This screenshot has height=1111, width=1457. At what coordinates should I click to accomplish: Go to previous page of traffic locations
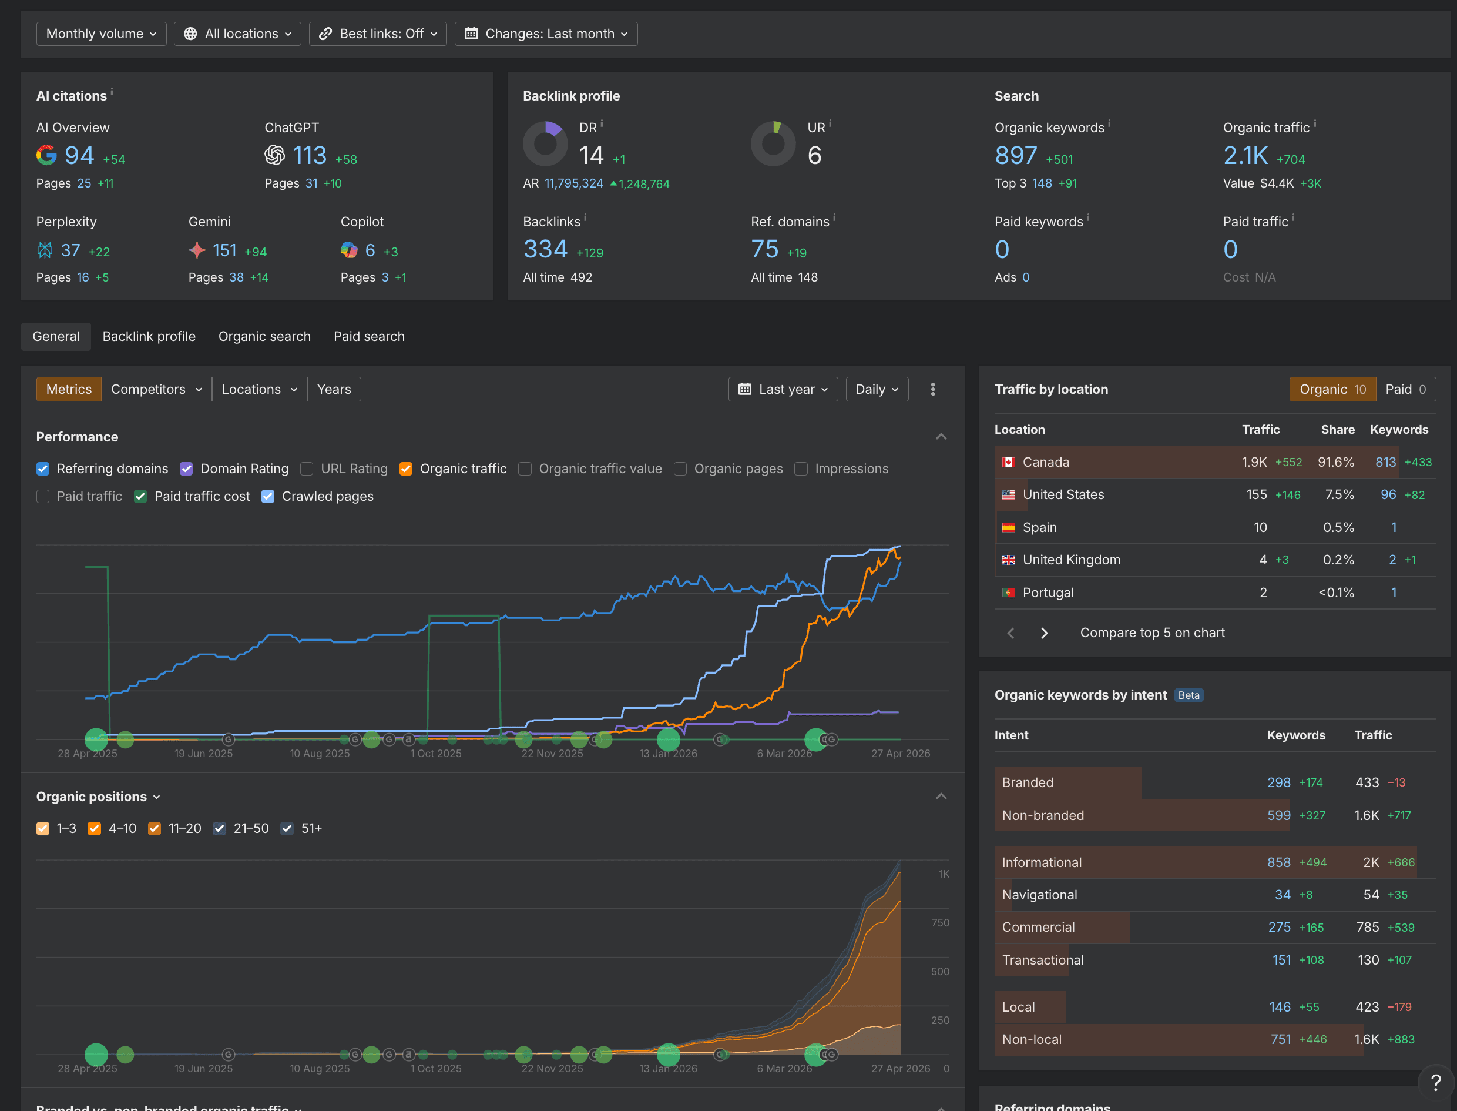point(1010,633)
